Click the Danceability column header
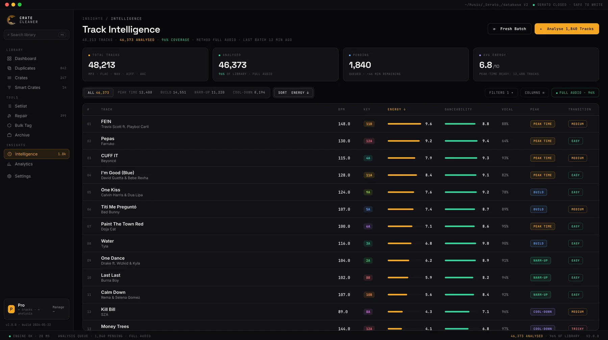608x340 pixels. pos(458,110)
